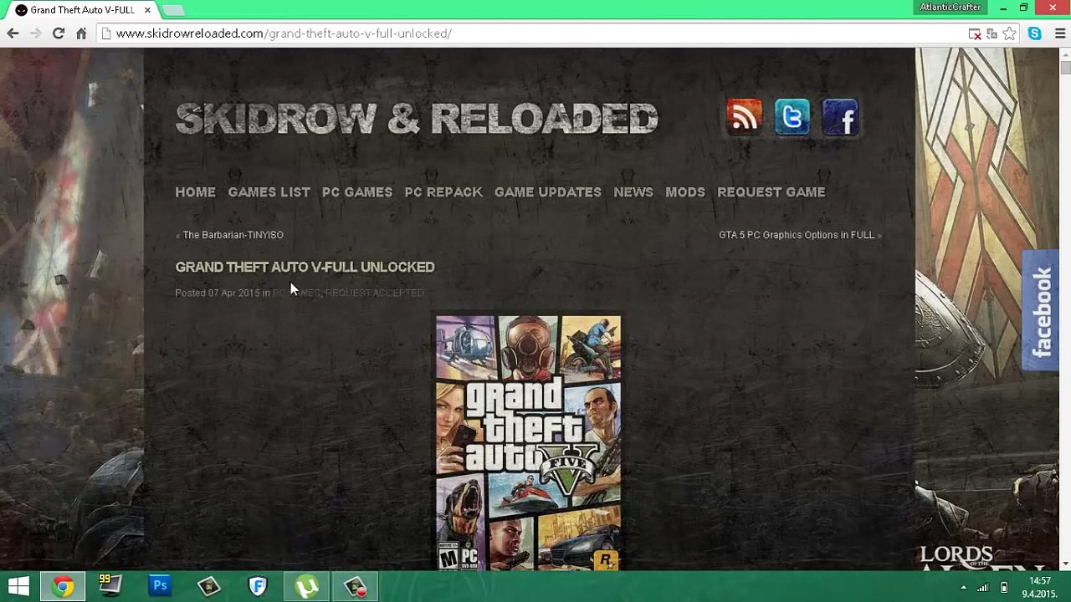Open the PC GAMES menu item
This screenshot has height=602, width=1071.
[x=357, y=192]
